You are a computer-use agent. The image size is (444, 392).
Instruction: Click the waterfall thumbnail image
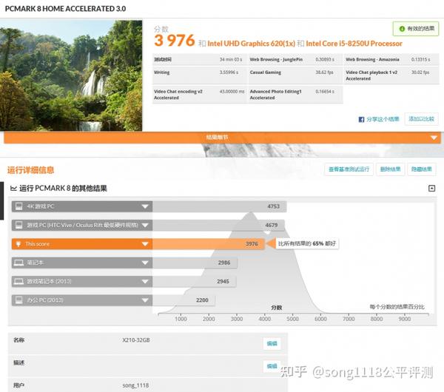pos(71,75)
